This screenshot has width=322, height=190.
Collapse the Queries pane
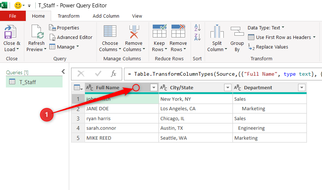63,71
